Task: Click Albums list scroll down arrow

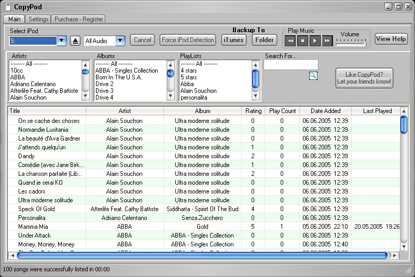Action: 171,96
